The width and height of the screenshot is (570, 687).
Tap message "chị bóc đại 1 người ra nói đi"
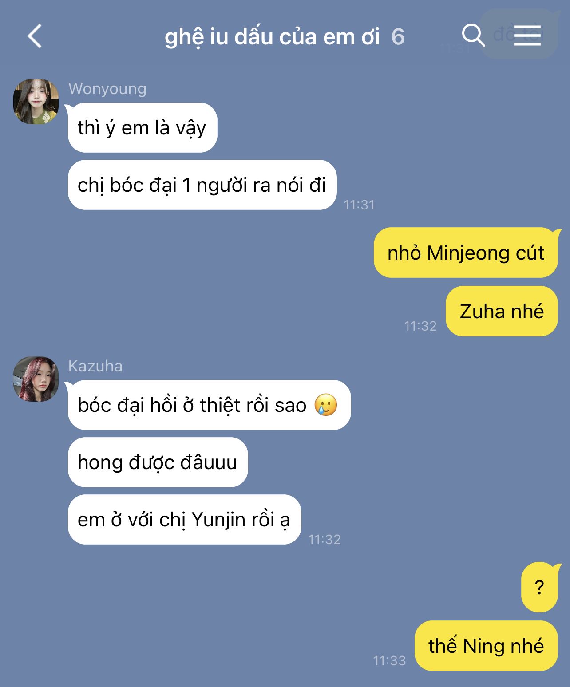coord(202,185)
